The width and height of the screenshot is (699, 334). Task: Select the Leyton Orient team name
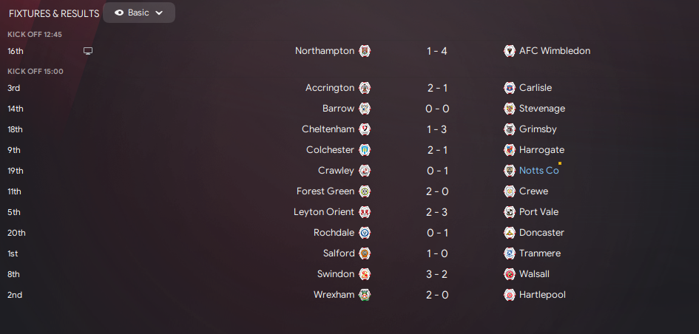[324, 212]
